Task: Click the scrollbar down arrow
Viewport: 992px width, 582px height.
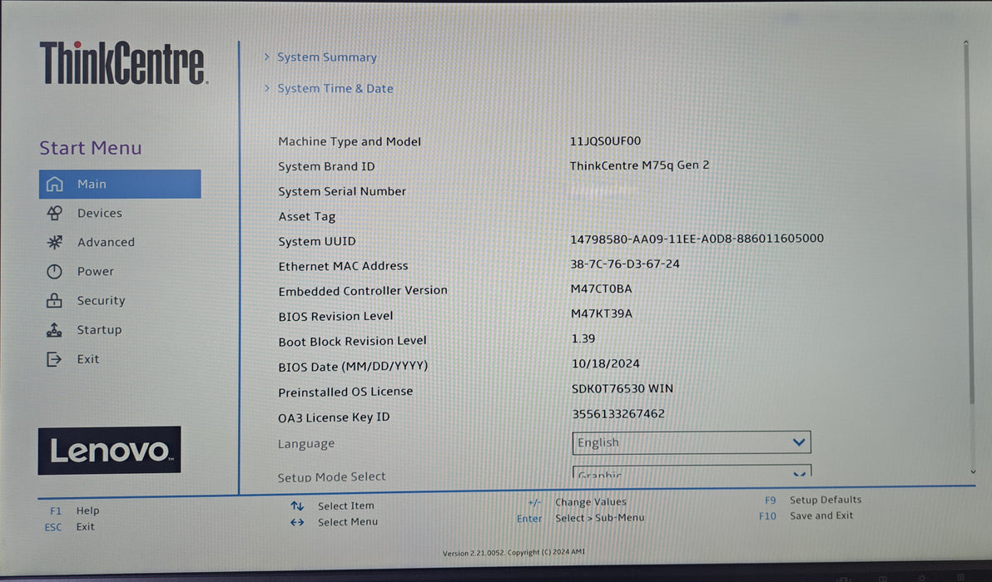Action: pos(973,472)
